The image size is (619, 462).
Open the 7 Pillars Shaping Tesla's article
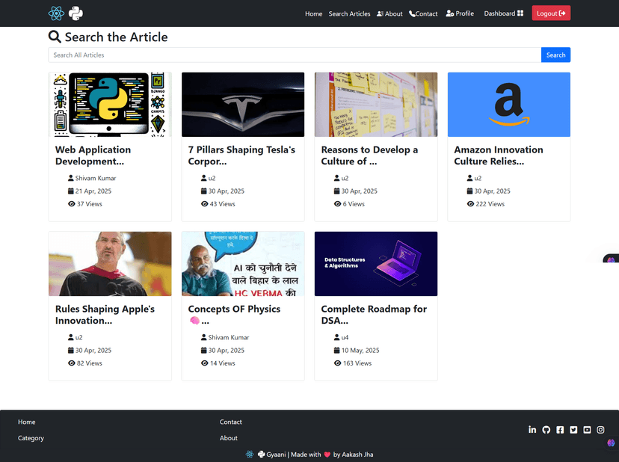[242, 105]
